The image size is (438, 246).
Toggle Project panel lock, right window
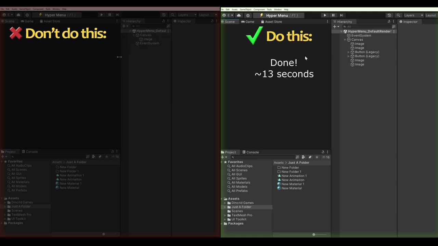[x=323, y=152]
